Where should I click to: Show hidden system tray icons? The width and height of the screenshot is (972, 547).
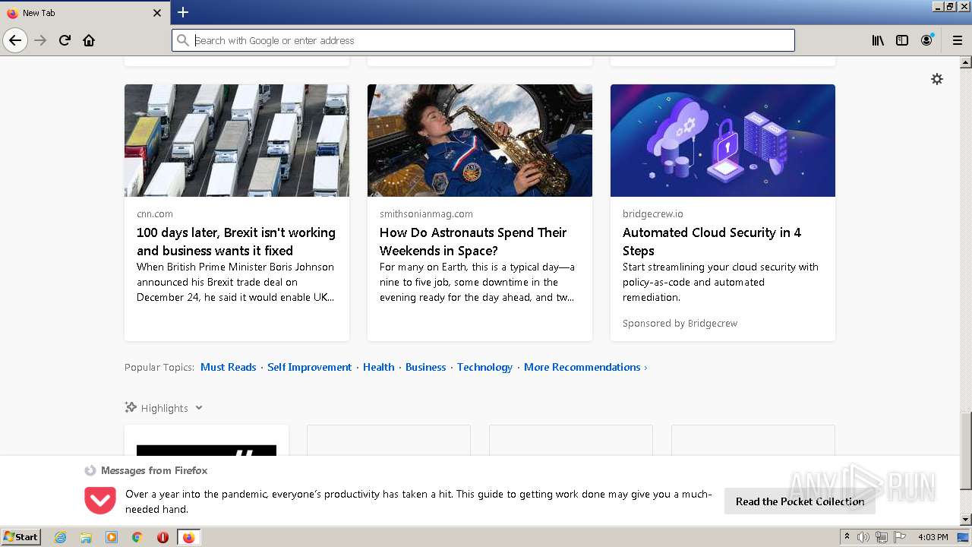[847, 537]
